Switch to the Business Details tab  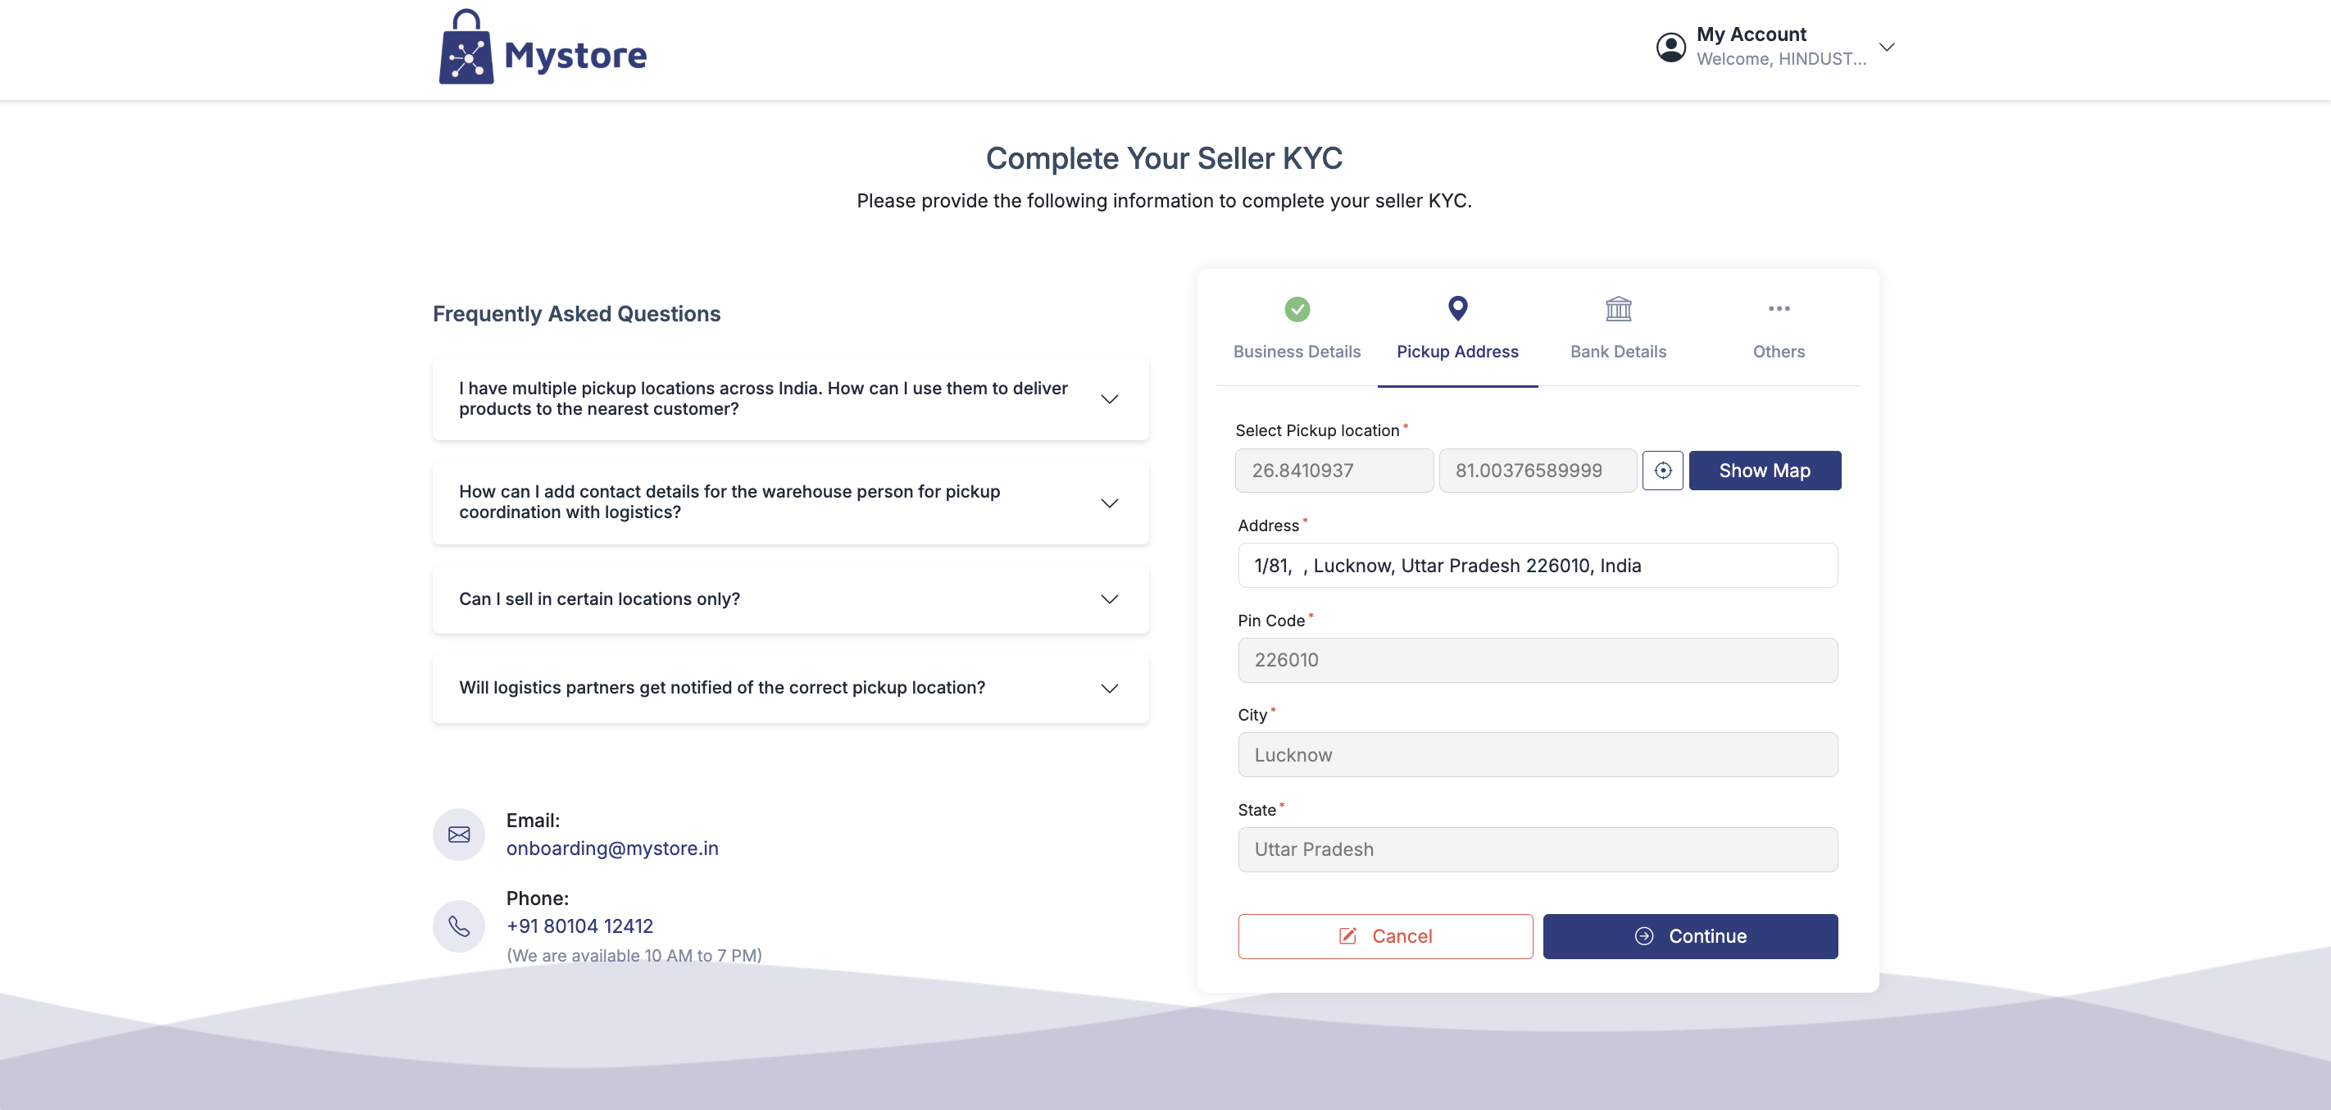point(1297,352)
